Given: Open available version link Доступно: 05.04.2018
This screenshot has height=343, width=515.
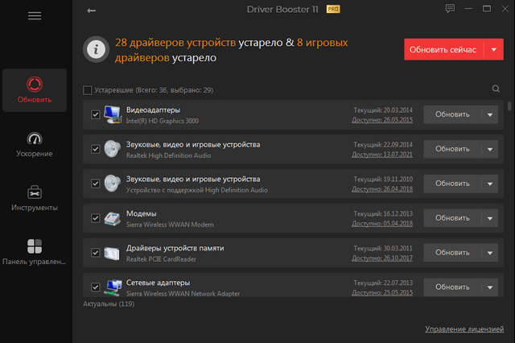Looking at the screenshot, I should (382, 223).
